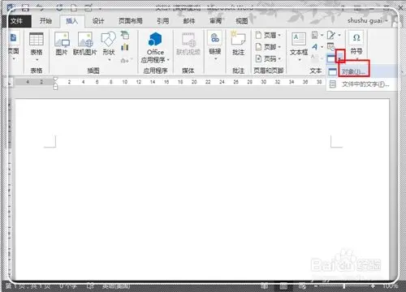Open Office 应用程序 apps button
This screenshot has height=292, width=406.
coord(155,48)
